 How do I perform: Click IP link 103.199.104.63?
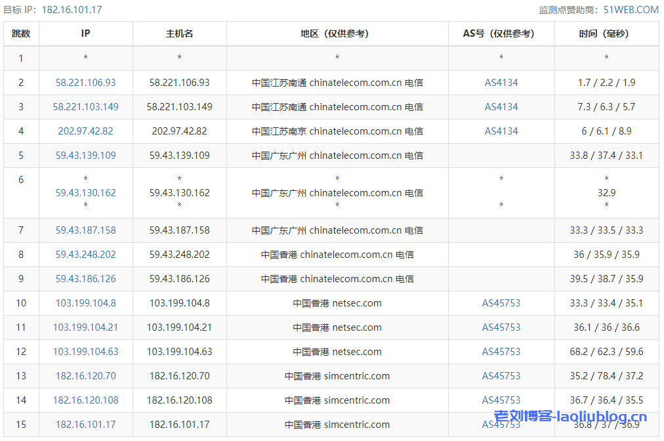85,352
